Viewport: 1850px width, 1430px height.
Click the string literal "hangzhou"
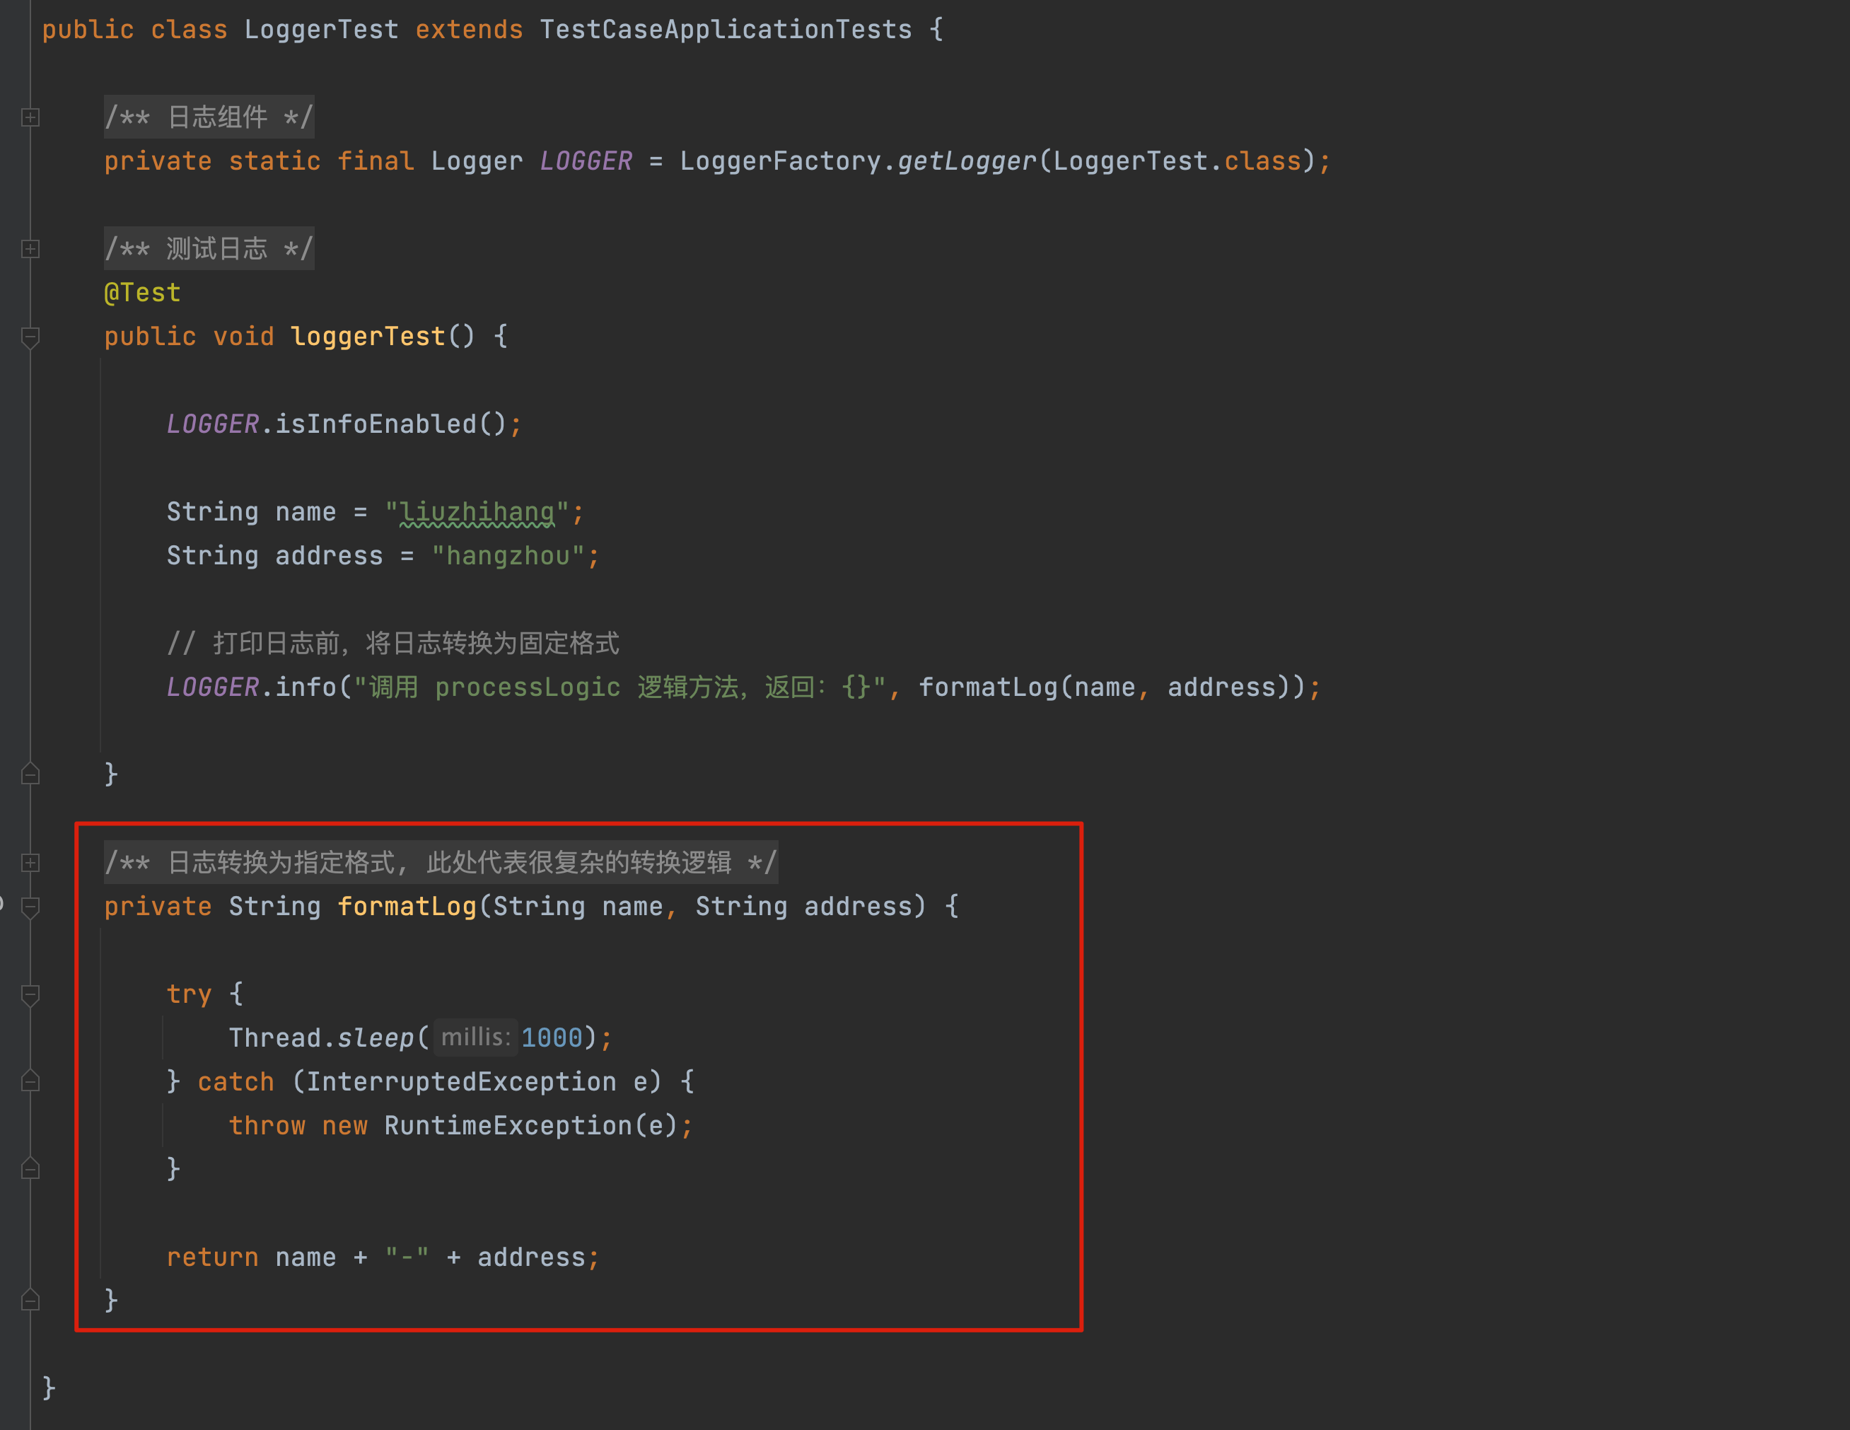508,556
